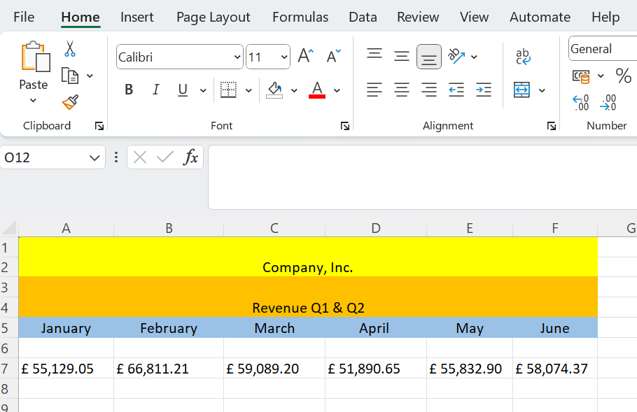Click the Increase Font Size icon
The width and height of the screenshot is (637, 412).
(305, 56)
